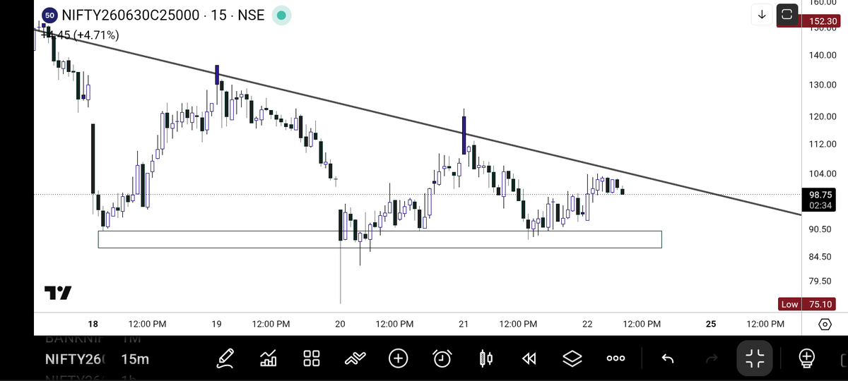The height and width of the screenshot is (381, 848).
Task: Open the chart comparison lines icon
Action: (355, 358)
